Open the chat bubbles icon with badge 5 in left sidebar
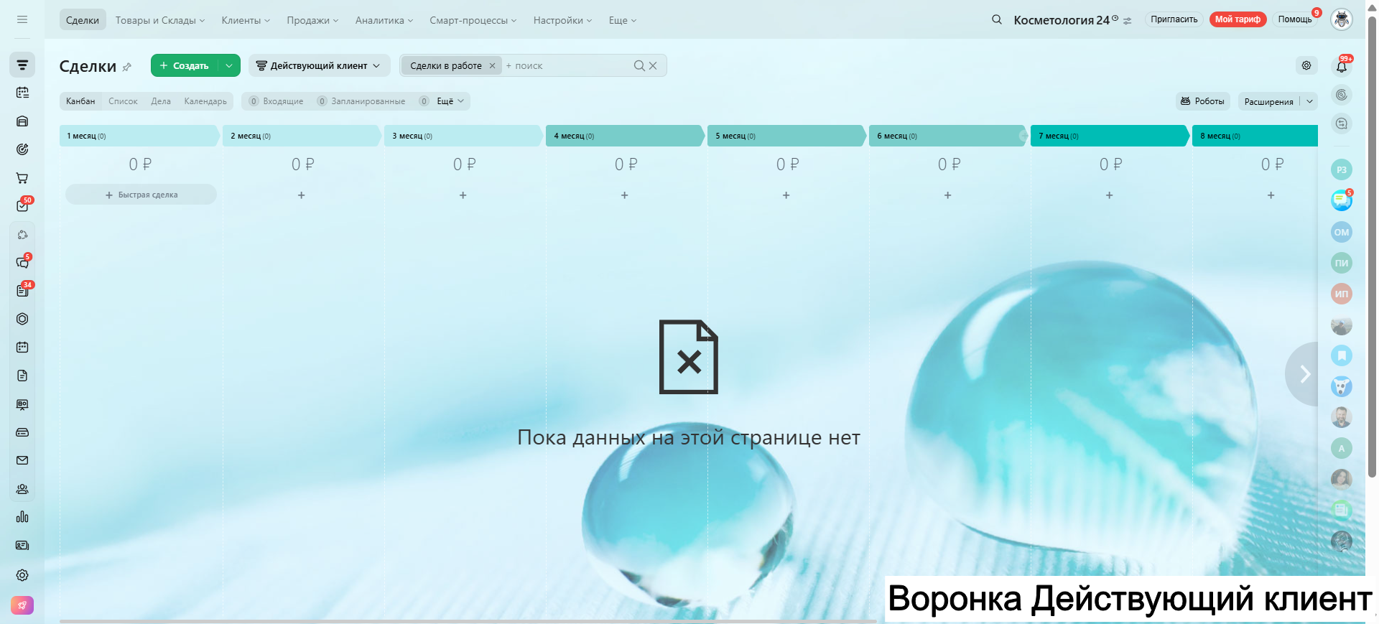 click(x=22, y=263)
